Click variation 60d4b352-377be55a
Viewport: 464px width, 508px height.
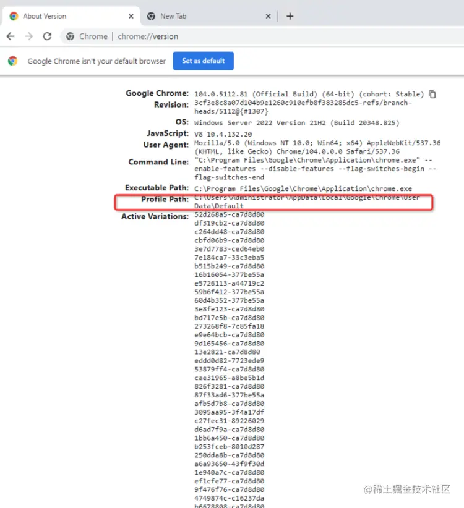230,300
